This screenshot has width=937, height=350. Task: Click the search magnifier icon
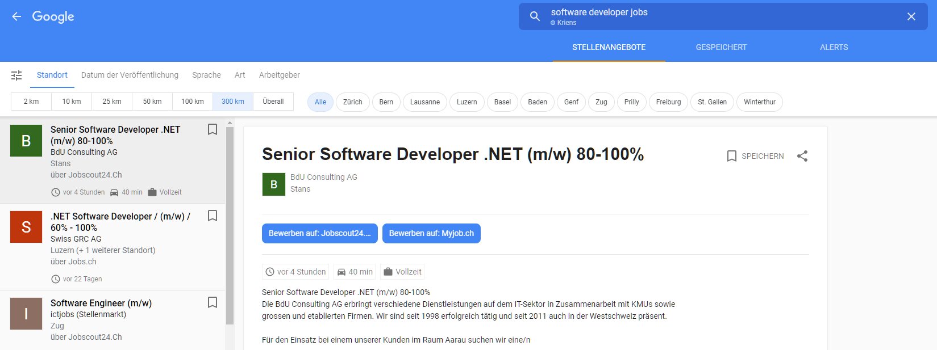click(535, 16)
